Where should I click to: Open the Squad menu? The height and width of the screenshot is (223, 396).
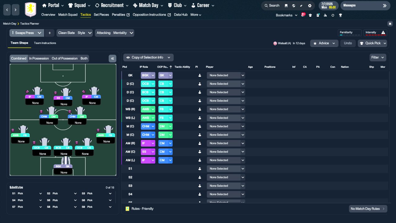(x=79, y=5)
